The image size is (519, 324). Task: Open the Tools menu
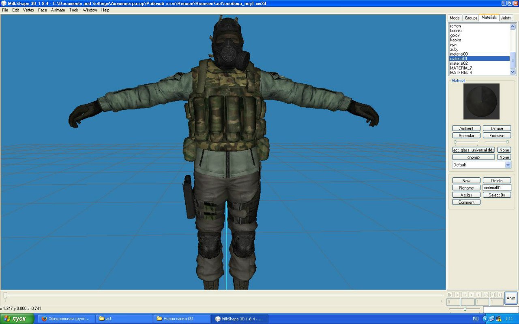click(x=74, y=10)
